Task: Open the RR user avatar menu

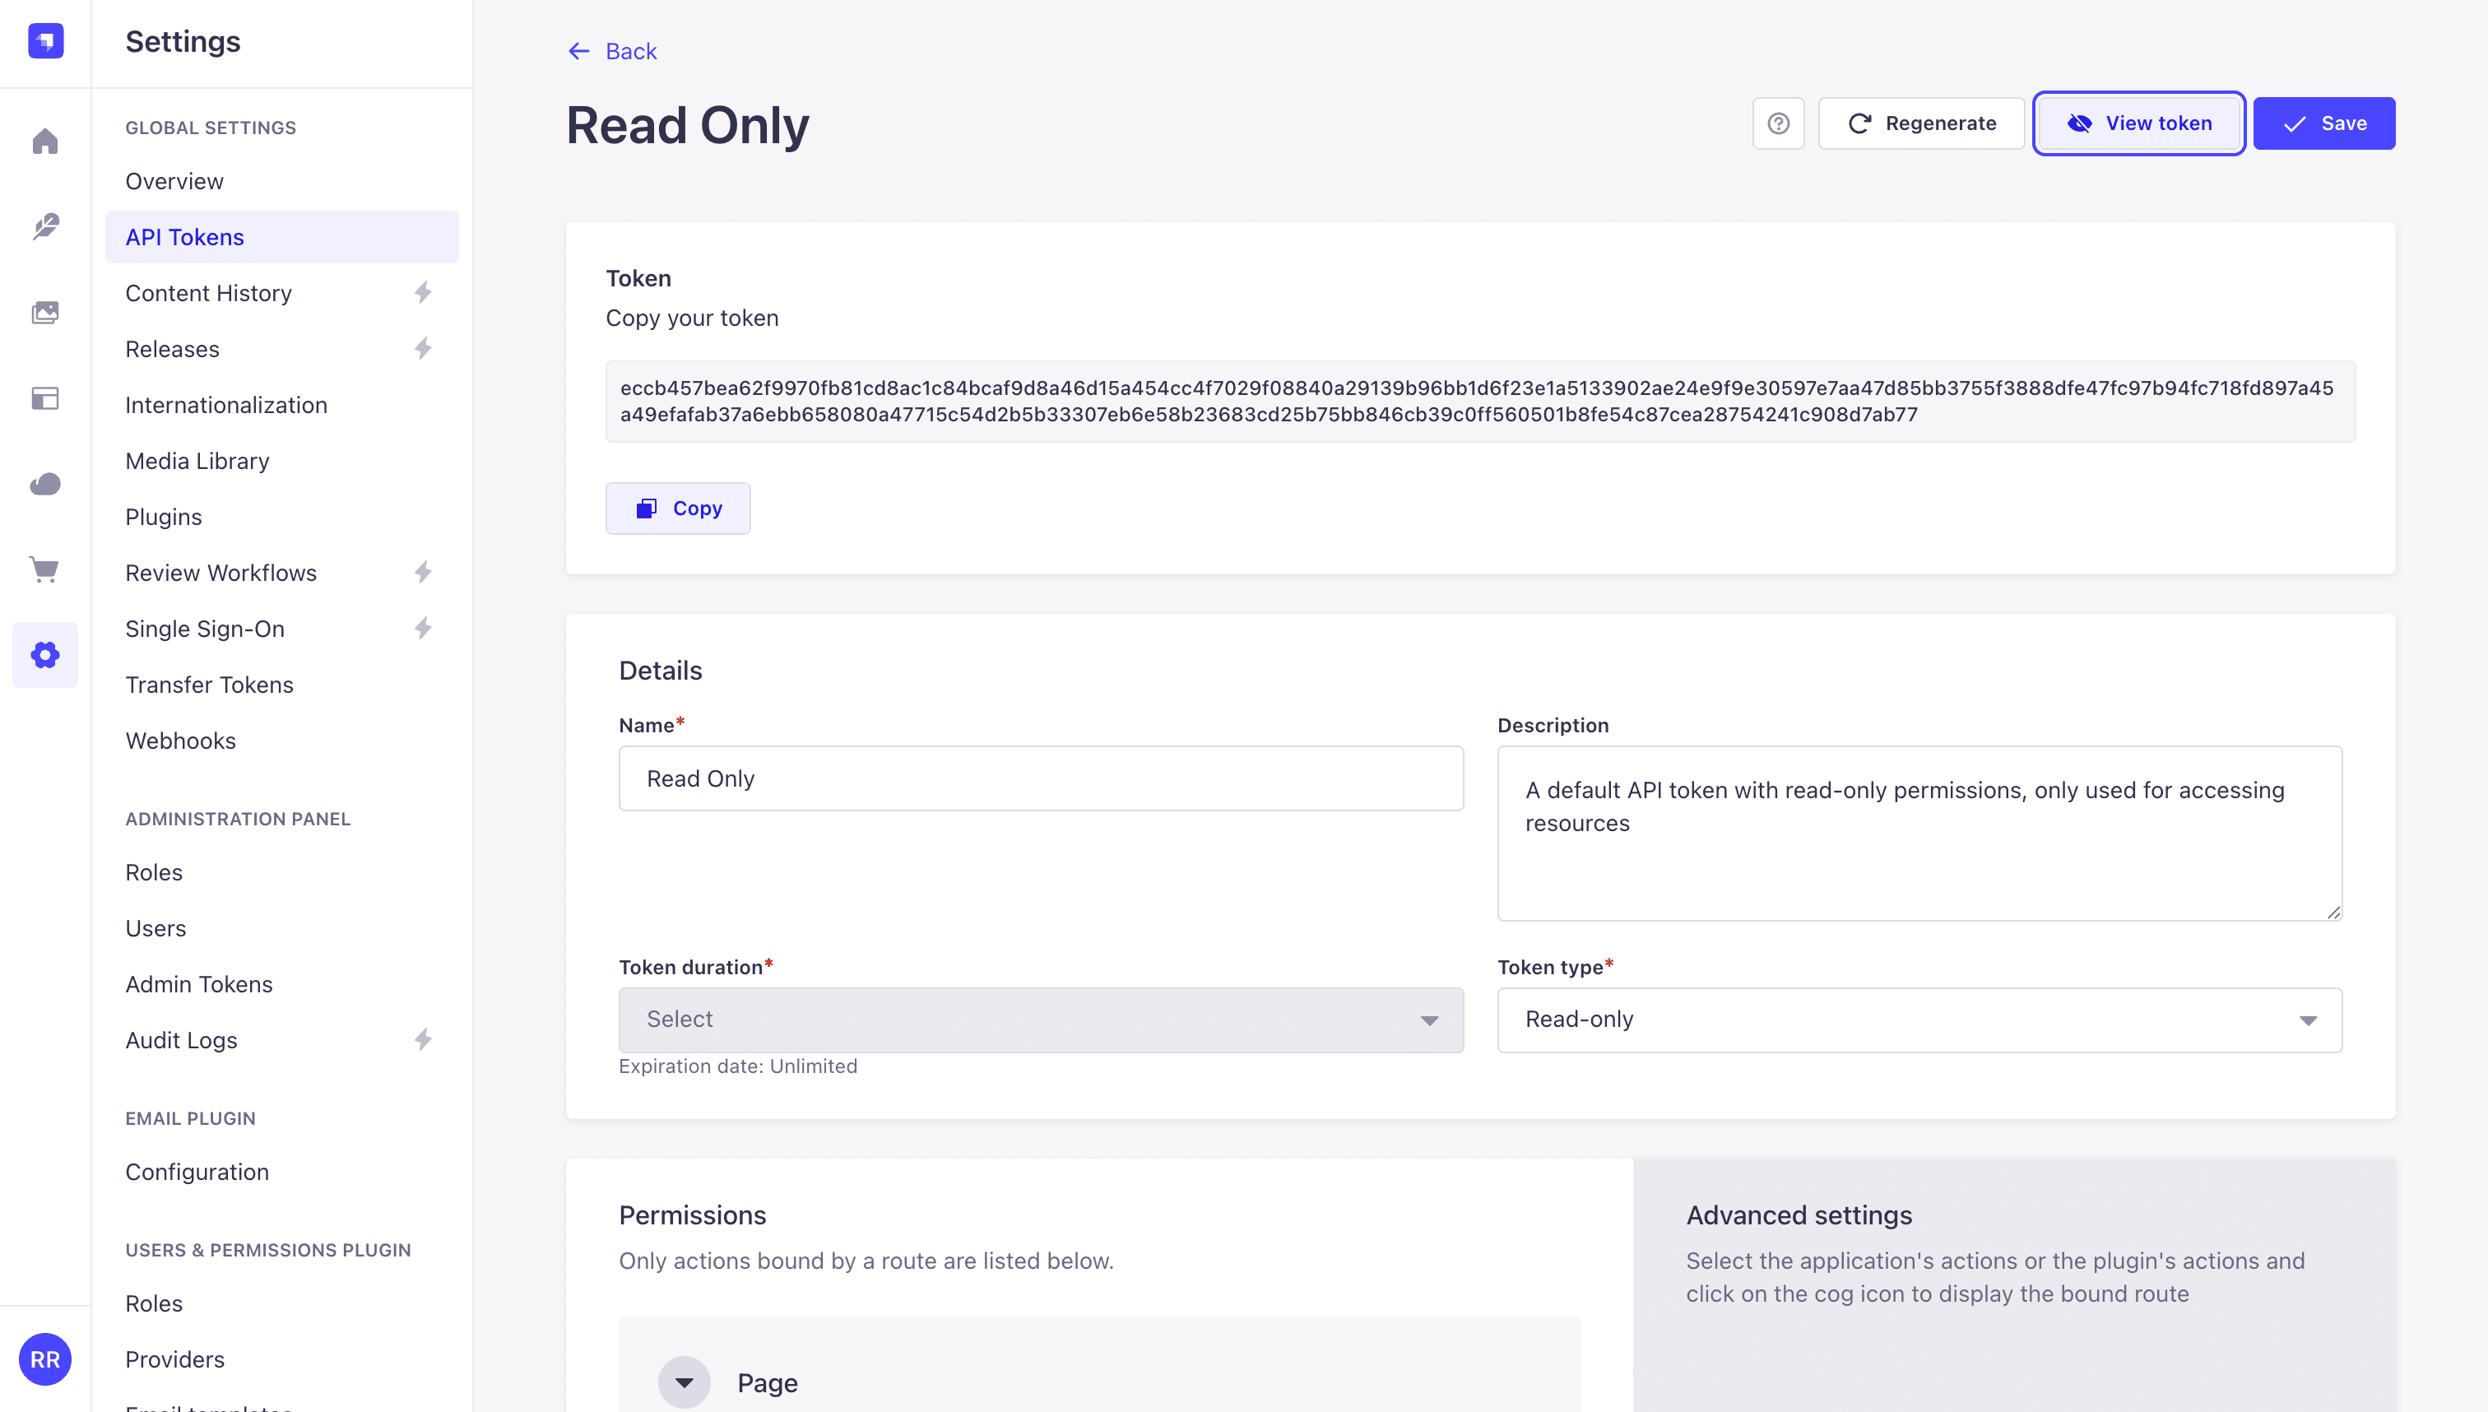Action: pos(45,1359)
